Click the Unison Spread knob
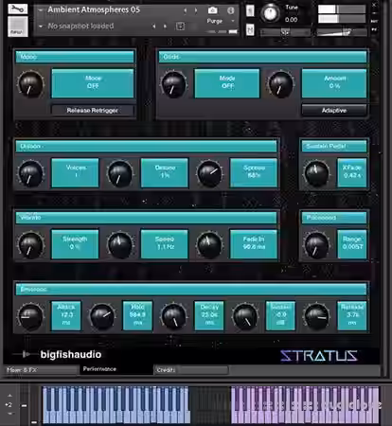The width and height of the screenshot is (392, 426). (x=209, y=173)
